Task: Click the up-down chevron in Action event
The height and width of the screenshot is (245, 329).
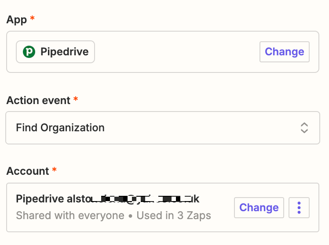Action: click(304, 128)
